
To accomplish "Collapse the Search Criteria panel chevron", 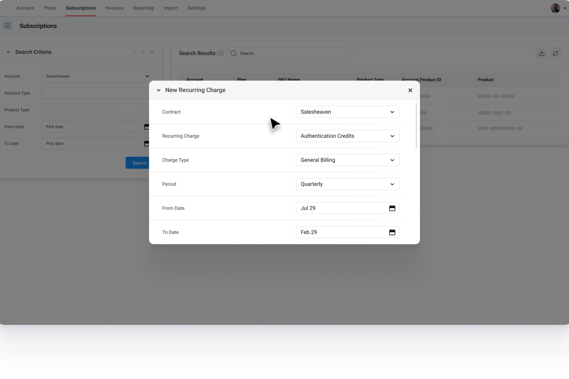I will 8,52.
